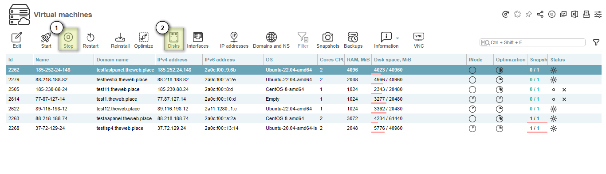The width and height of the screenshot is (606, 174).
Task: Sort by the Status column header
Action: pyautogui.click(x=575, y=60)
